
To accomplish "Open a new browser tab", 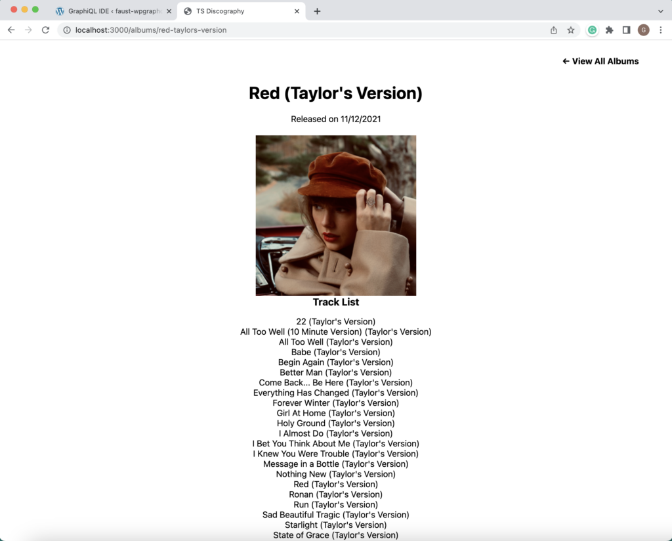I will point(317,11).
